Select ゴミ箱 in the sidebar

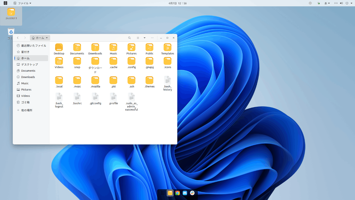click(31, 102)
